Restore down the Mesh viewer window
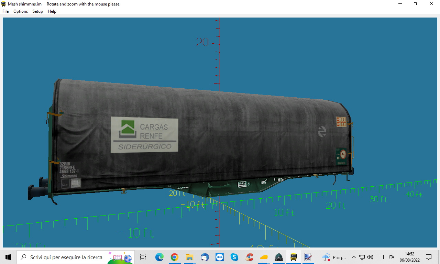 point(416,4)
